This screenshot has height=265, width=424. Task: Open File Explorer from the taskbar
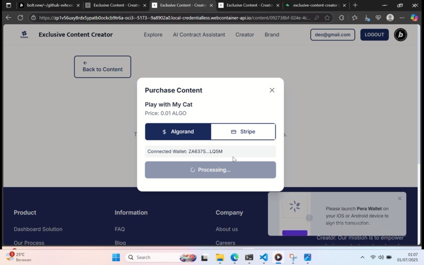[x=219, y=257]
